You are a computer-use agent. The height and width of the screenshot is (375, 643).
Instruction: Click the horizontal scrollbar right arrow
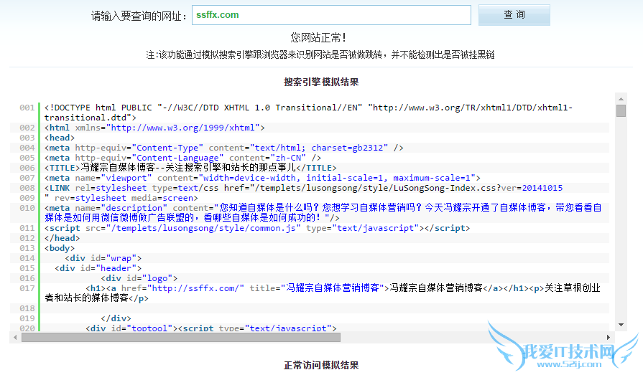point(608,337)
